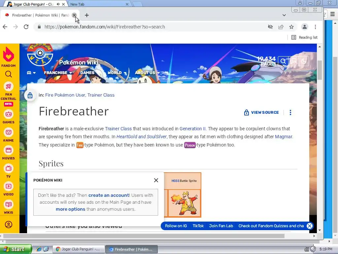Viewport: 338px width, 254px height.
Task: Expand the Franchise menu
Action: (58, 73)
